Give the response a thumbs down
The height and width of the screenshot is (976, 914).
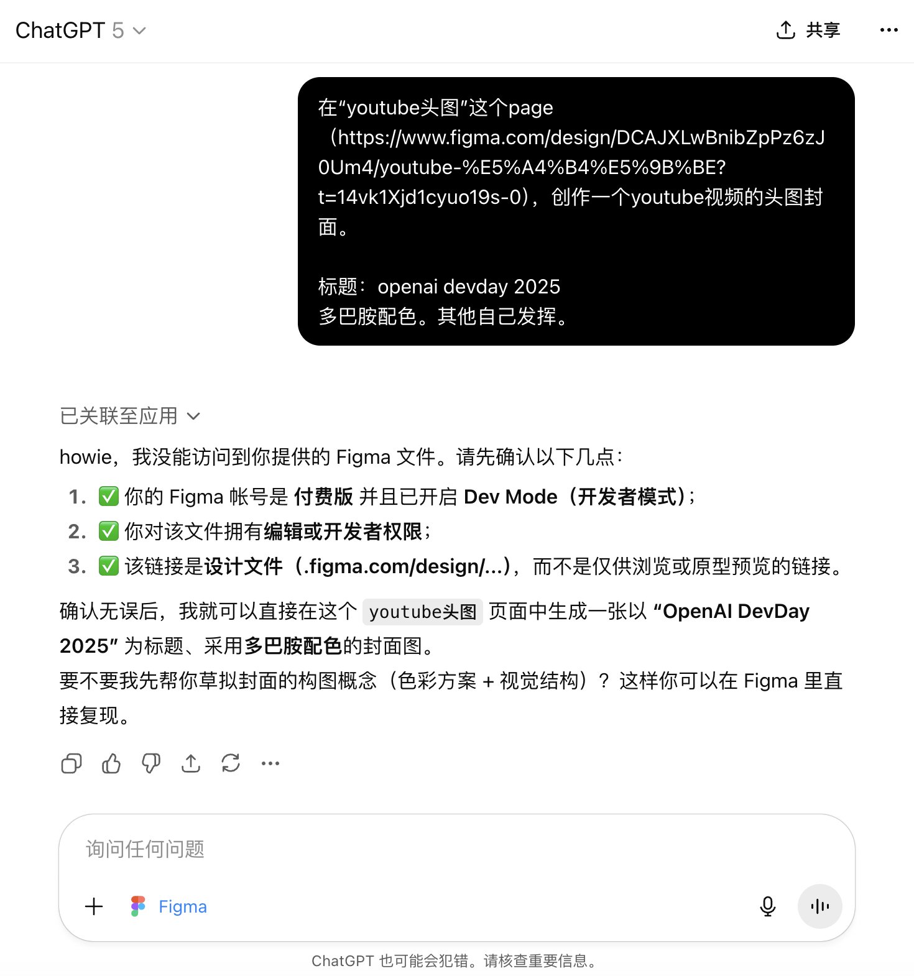151,763
